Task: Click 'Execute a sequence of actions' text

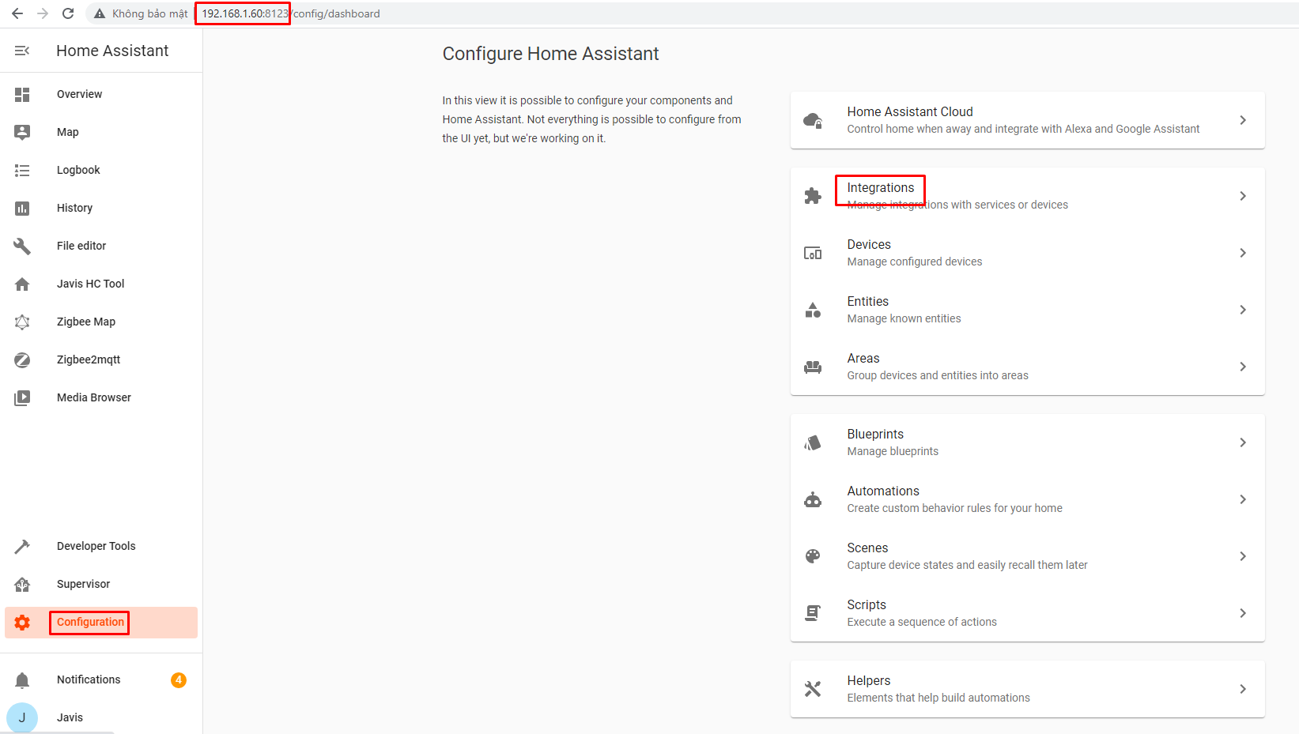Action: (922, 622)
